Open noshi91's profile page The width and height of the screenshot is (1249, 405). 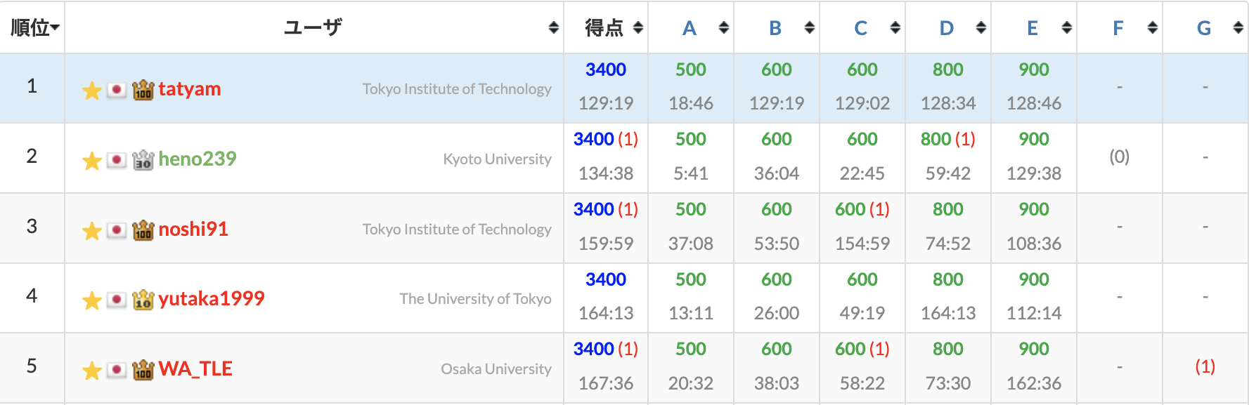[x=193, y=230]
